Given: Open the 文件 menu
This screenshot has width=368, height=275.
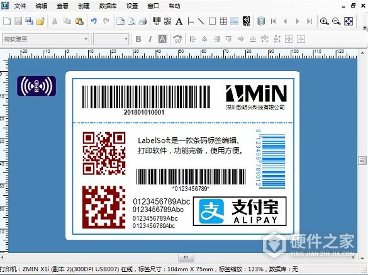Looking at the screenshot, I should 20,6.
